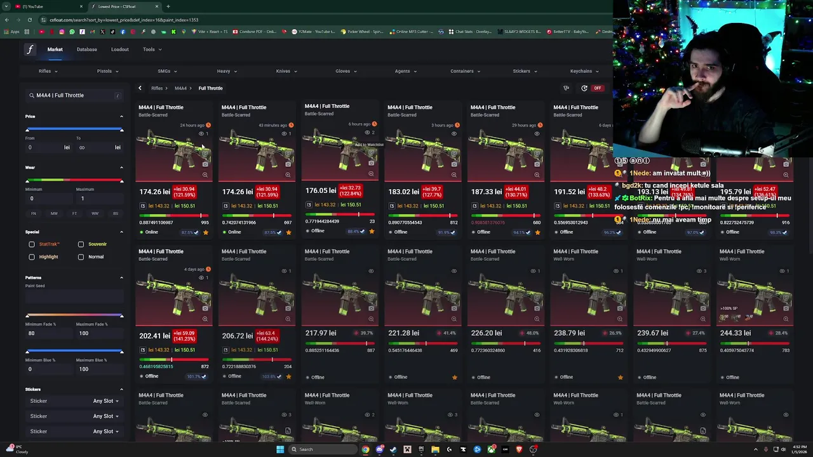This screenshot has width=813, height=457.
Task: Expand the Rifles category dropdown
Action: (48, 71)
